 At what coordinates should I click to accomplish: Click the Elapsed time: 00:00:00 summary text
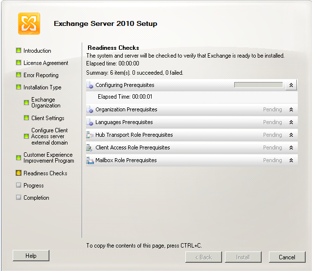click(x=112, y=63)
